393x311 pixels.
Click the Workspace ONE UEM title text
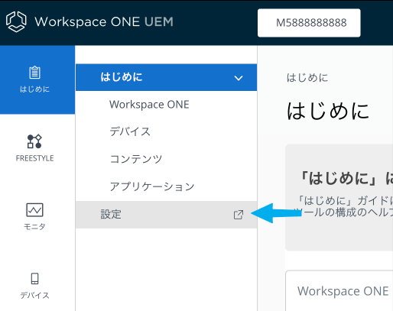coord(104,22)
